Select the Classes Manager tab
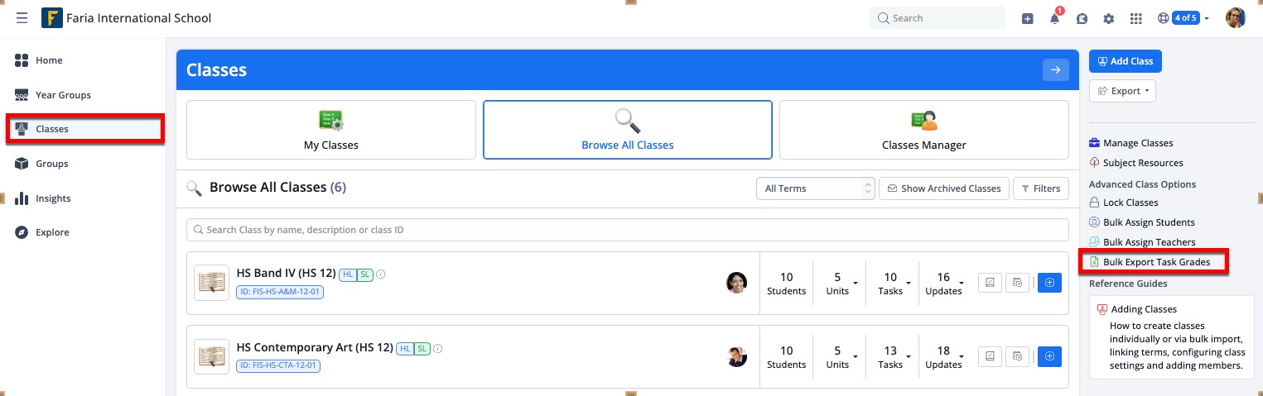The image size is (1263, 396). coord(923,130)
